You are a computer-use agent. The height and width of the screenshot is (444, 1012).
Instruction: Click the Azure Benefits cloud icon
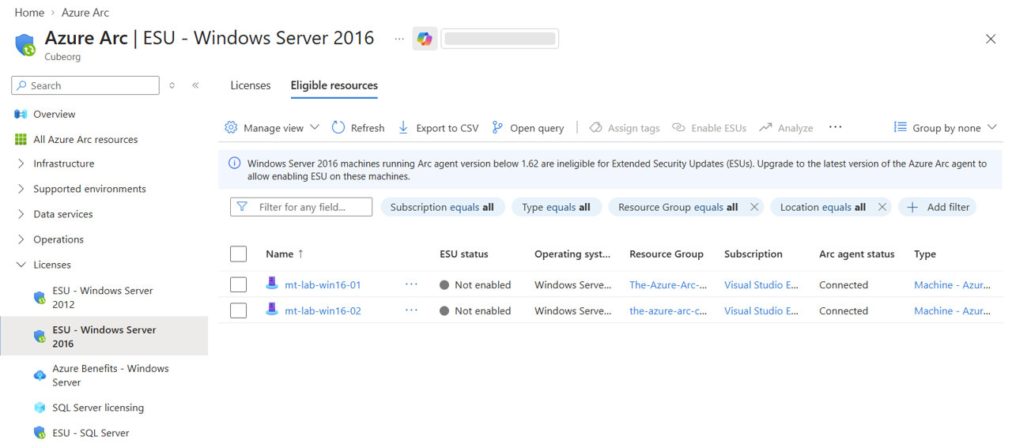tap(40, 375)
